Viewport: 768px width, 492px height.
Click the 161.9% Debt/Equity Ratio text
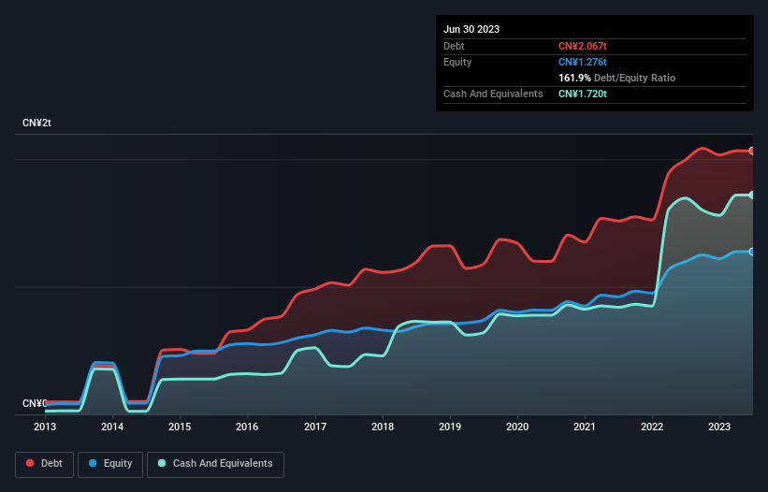616,78
